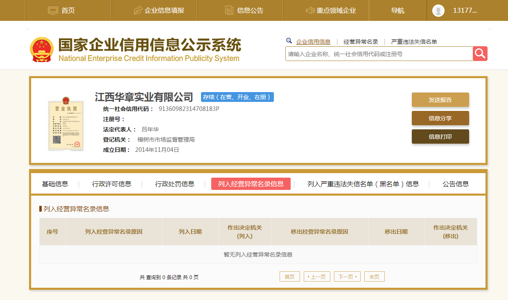508x300 pixels.
Task: Click the user avatar icon
Action: (x=438, y=11)
